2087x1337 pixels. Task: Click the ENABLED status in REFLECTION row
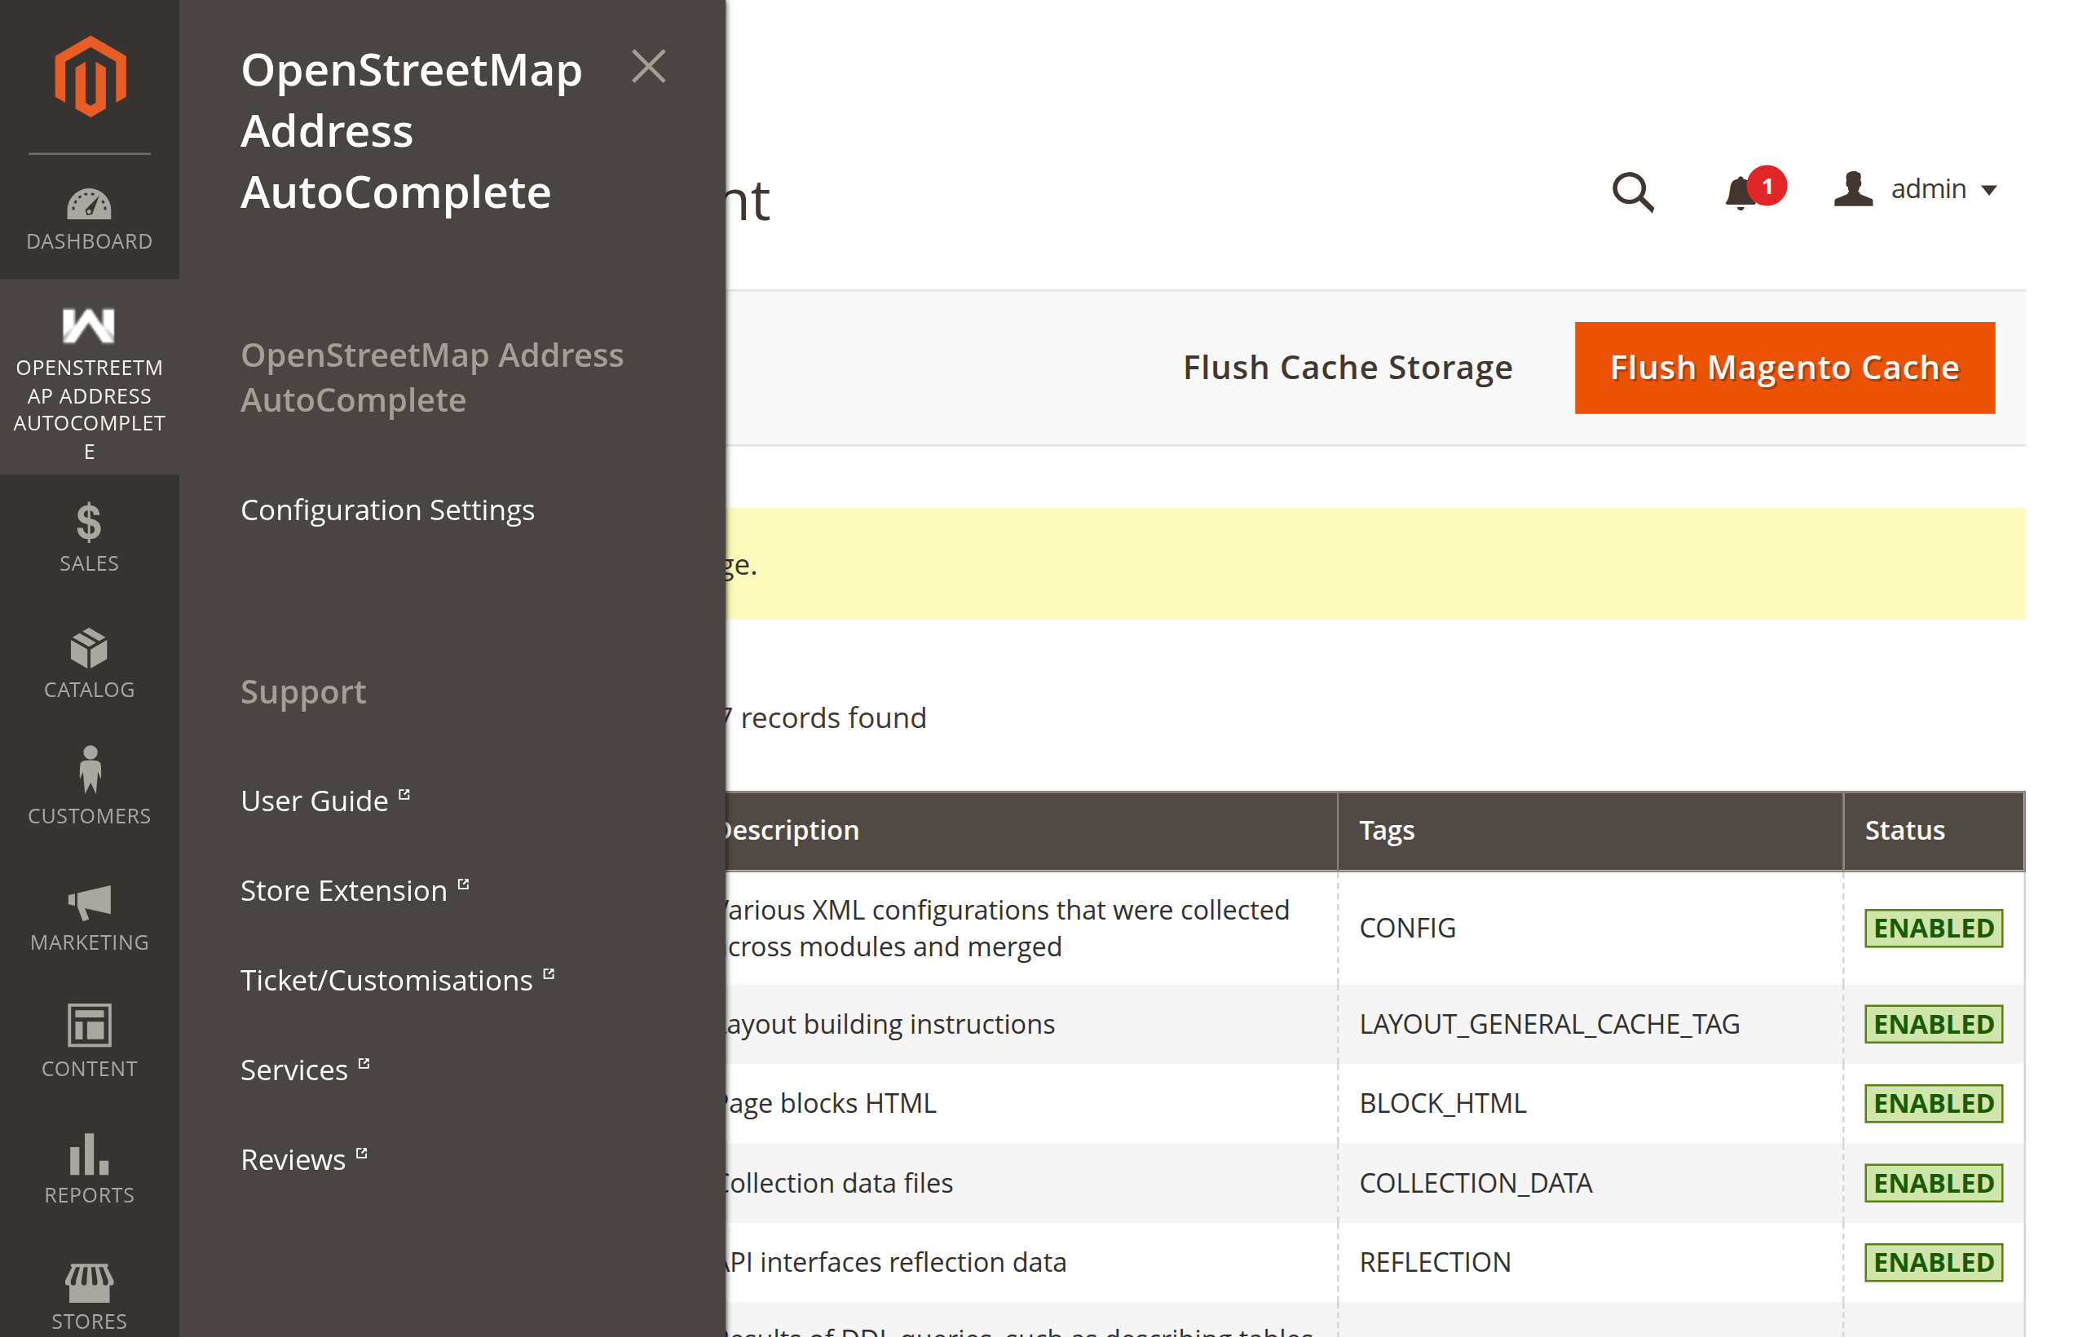(x=1934, y=1262)
